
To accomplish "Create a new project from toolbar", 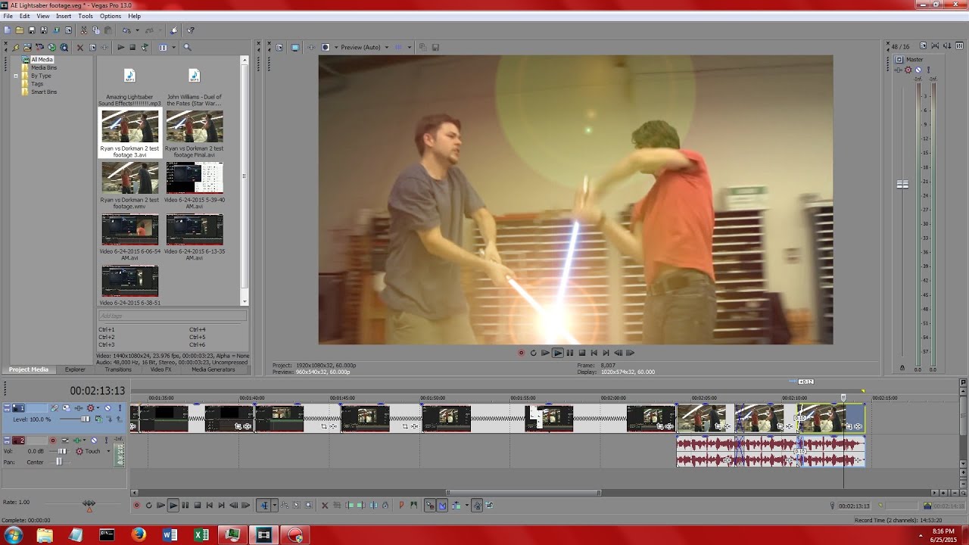I will tap(8, 30).
